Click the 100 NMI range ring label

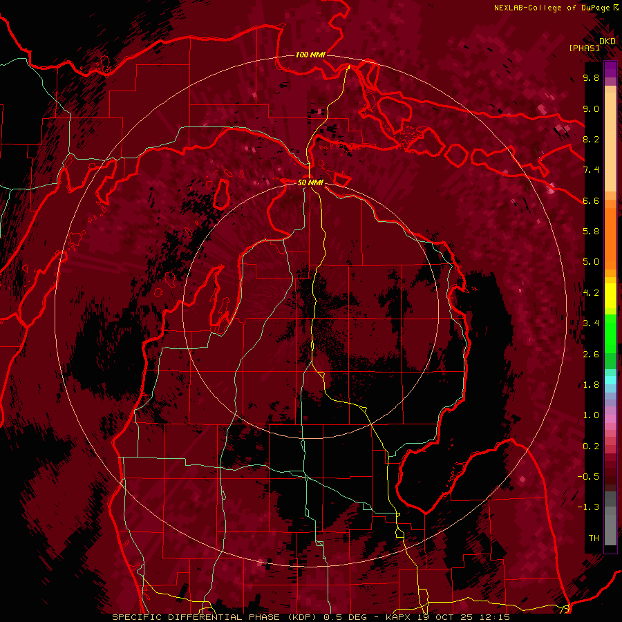pos(310,55)
